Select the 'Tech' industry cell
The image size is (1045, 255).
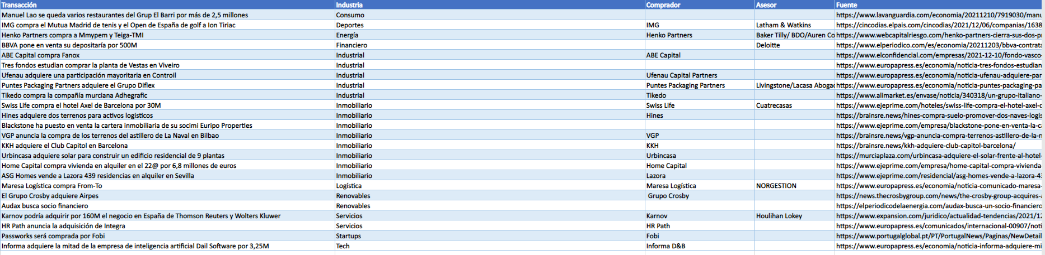coord(490,246)
